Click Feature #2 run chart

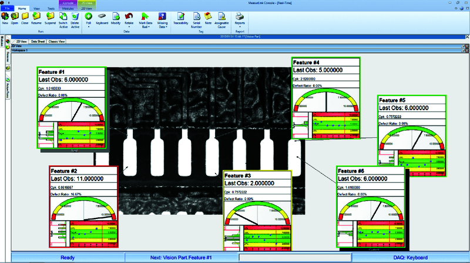(x=93, y=234)
